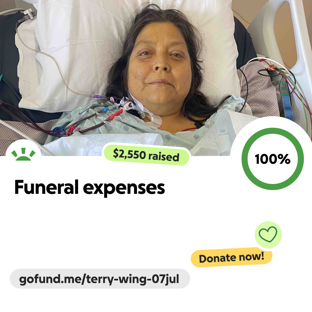Click the red clamp on the tubing
The image size is (312, 312).
[x=71, y=130]
